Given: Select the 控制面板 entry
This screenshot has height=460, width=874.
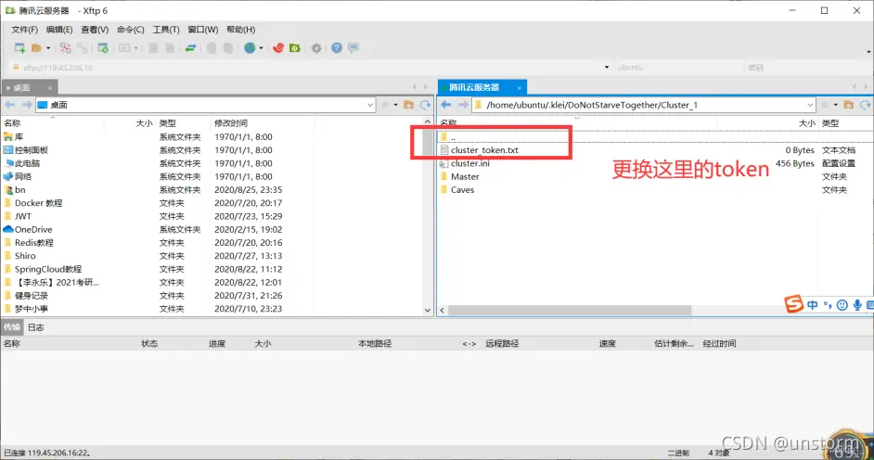Looking at the screenshot, I should pyautogui.click(x=32, y=150).
